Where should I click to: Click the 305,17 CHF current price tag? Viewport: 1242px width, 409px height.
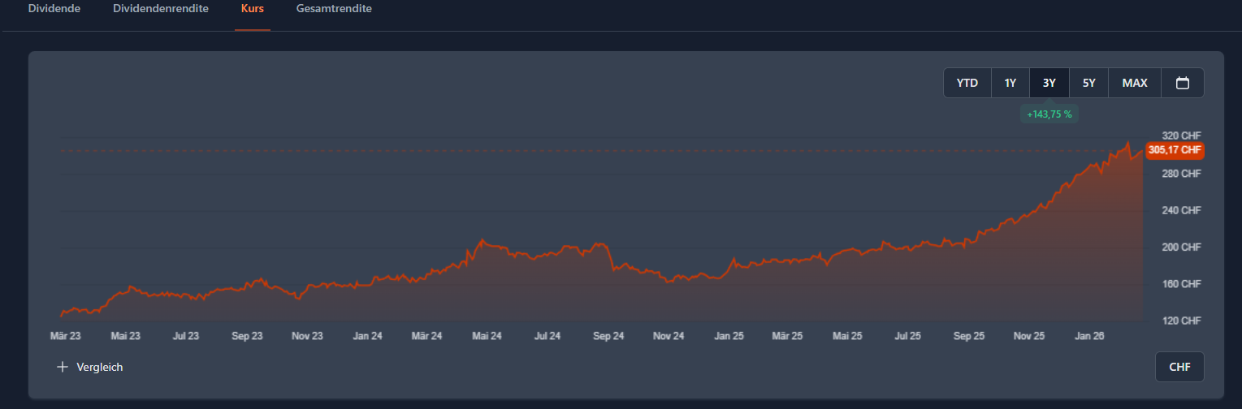(1175, 150)
